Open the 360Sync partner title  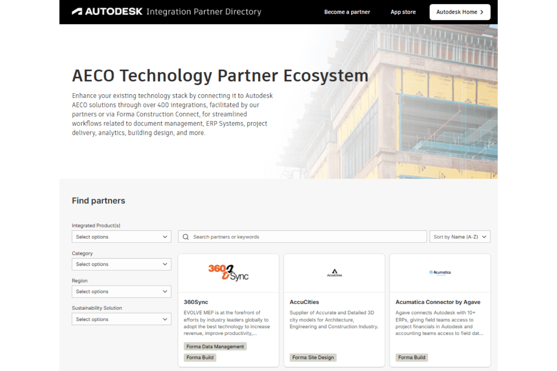point(196,302)
